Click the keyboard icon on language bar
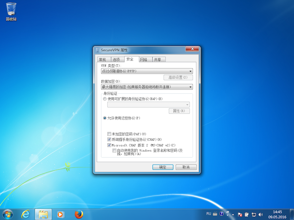This screenshot has width=294, height=220. pyautogui.click(x=215, y=214)
